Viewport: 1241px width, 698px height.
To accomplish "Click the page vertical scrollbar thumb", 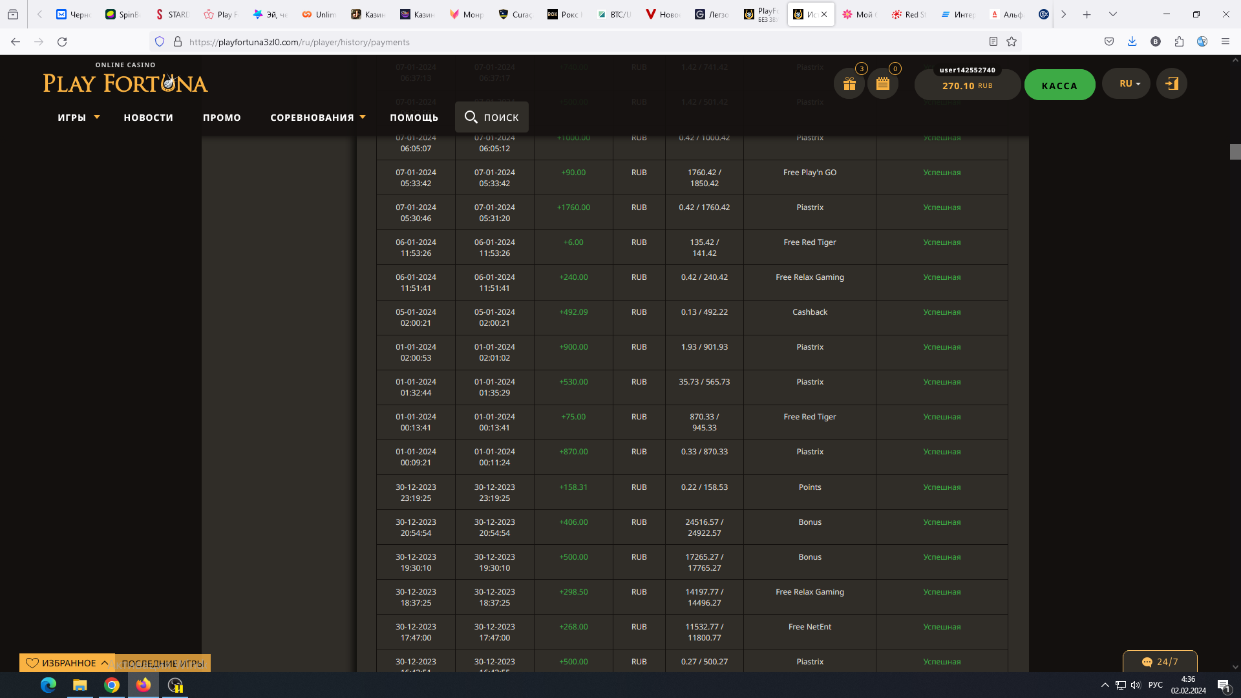I will pyautogui.click(x=1235, y=152).
